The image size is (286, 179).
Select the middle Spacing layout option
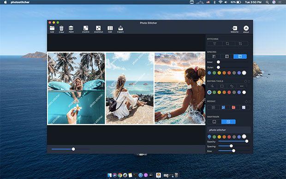[226, 56]
